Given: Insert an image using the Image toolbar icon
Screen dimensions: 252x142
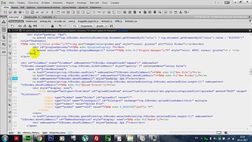Looking at the screenshot, I should 10,12.
